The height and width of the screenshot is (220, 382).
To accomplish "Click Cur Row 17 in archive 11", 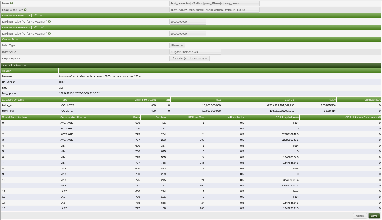I will point(164,185).
